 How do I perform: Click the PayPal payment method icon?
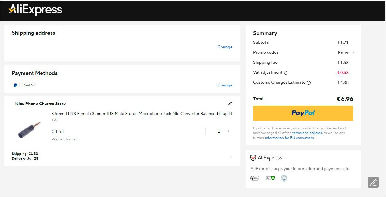(15, 85)
